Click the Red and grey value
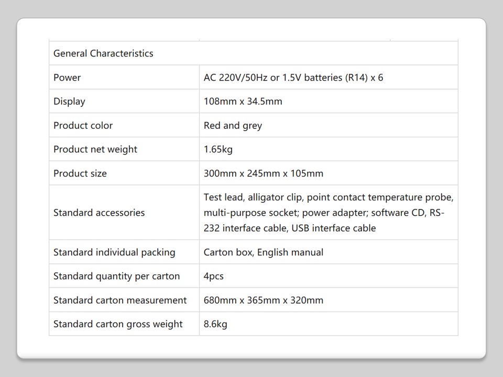Viewport: 503px width, 377px height. tap(233, 126)
